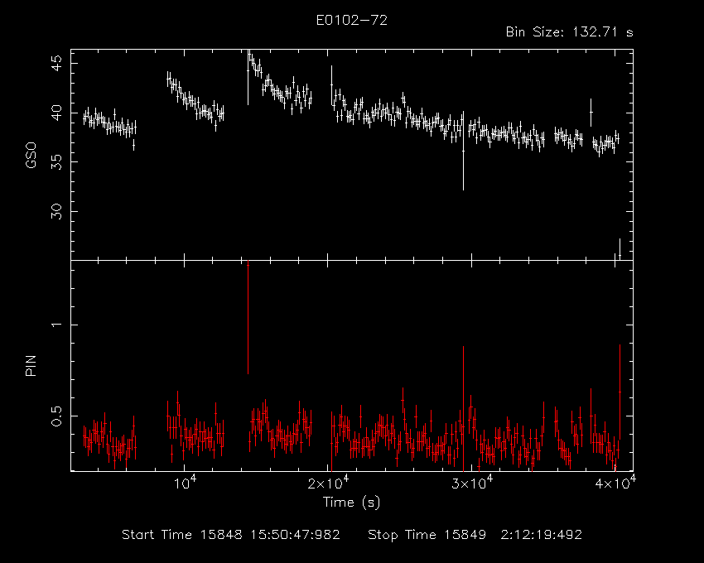Click the PIN axis value 1

click(x=57, y=325)
